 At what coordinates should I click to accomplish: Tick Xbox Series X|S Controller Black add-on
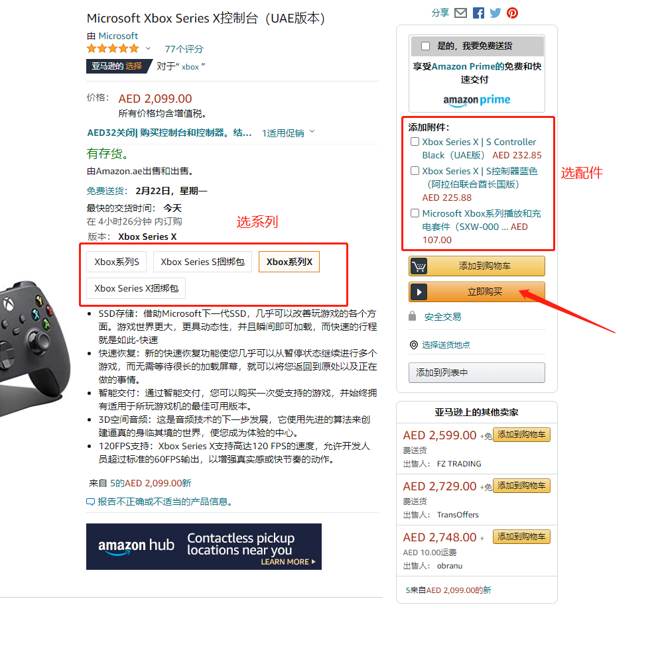pos(415,142)
